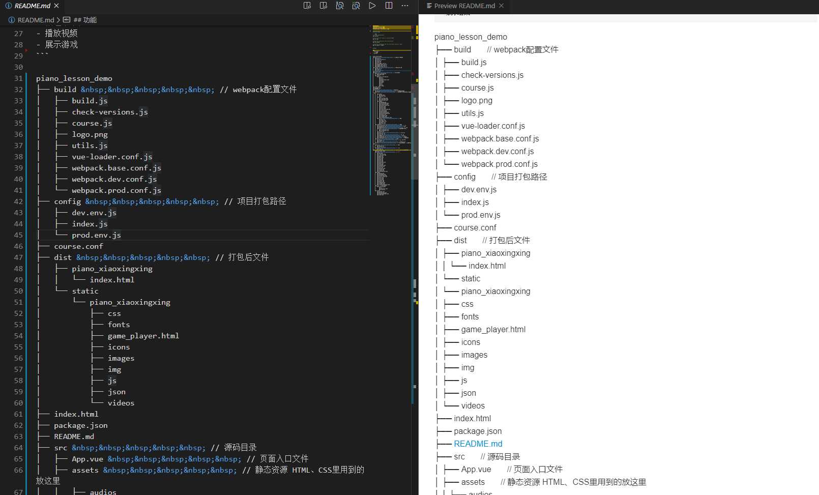Click 'webpack.prod.conf.js' in the editor
This screenshot has height=495, width=819.
tap(116, 190)
